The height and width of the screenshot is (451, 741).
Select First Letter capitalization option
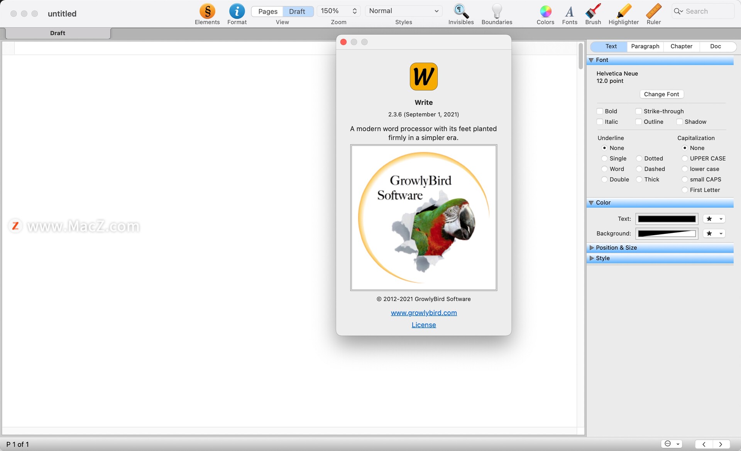685,190
